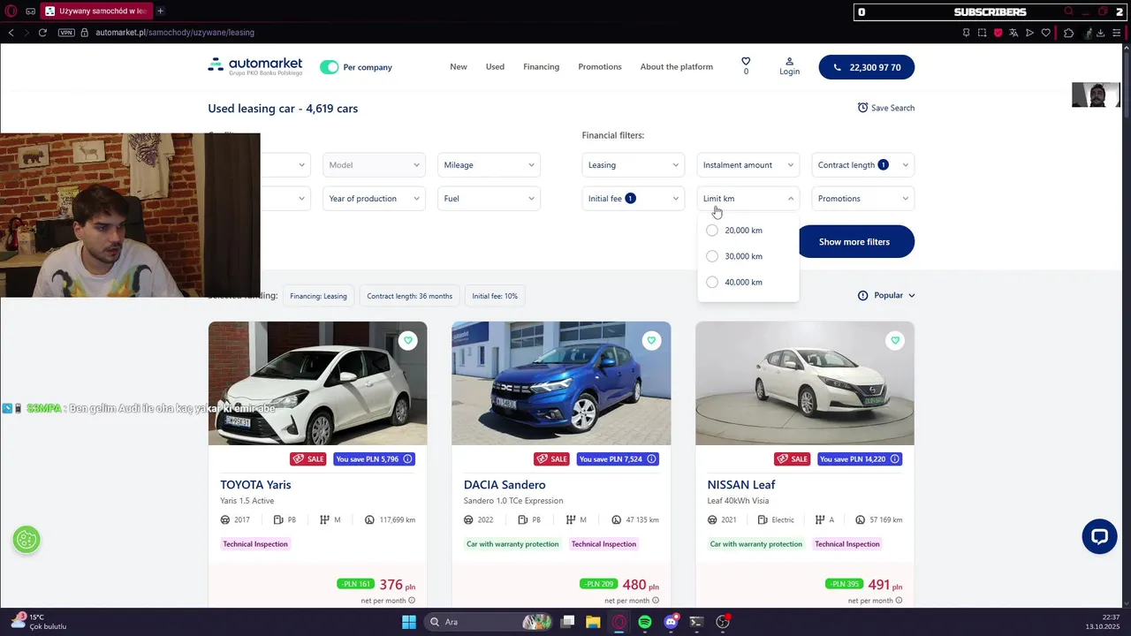The width and height of the screenshot is (1131, 636).
Task: Open File Explorer from the taskbar
Action: pos(593,622)
